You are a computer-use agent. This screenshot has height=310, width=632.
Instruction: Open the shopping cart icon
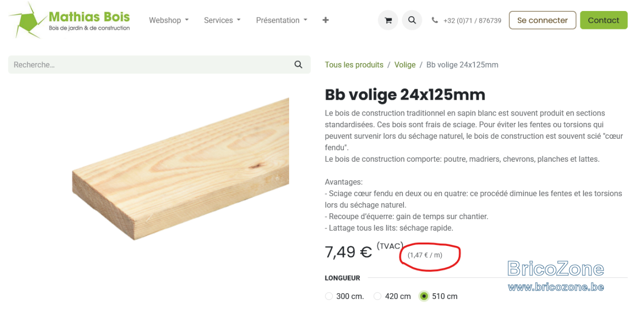388,20
